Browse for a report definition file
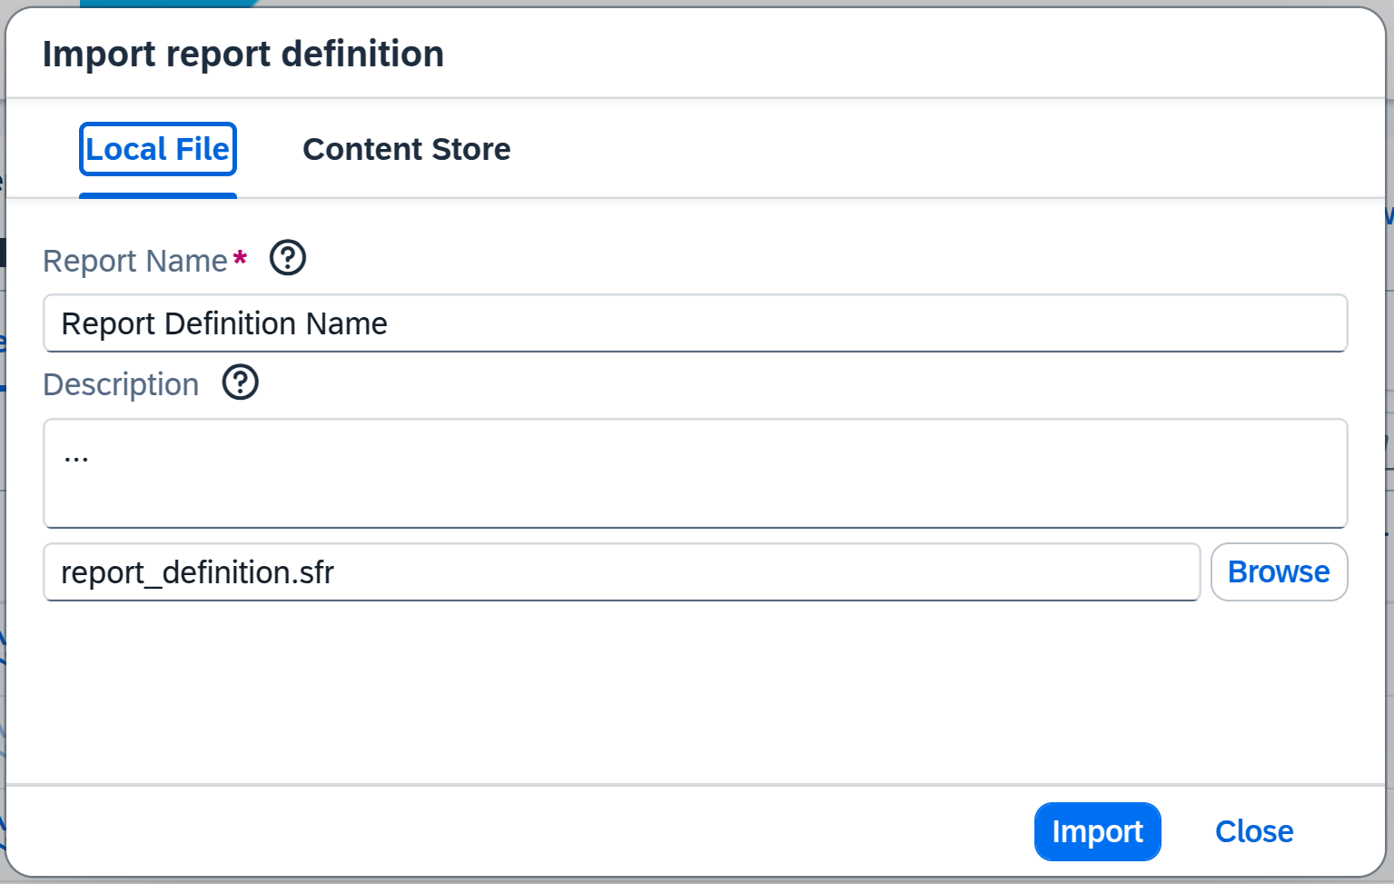 click(1278, 572)
